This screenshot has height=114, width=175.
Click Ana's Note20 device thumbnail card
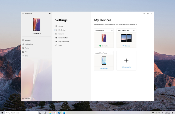click(104, 38)
